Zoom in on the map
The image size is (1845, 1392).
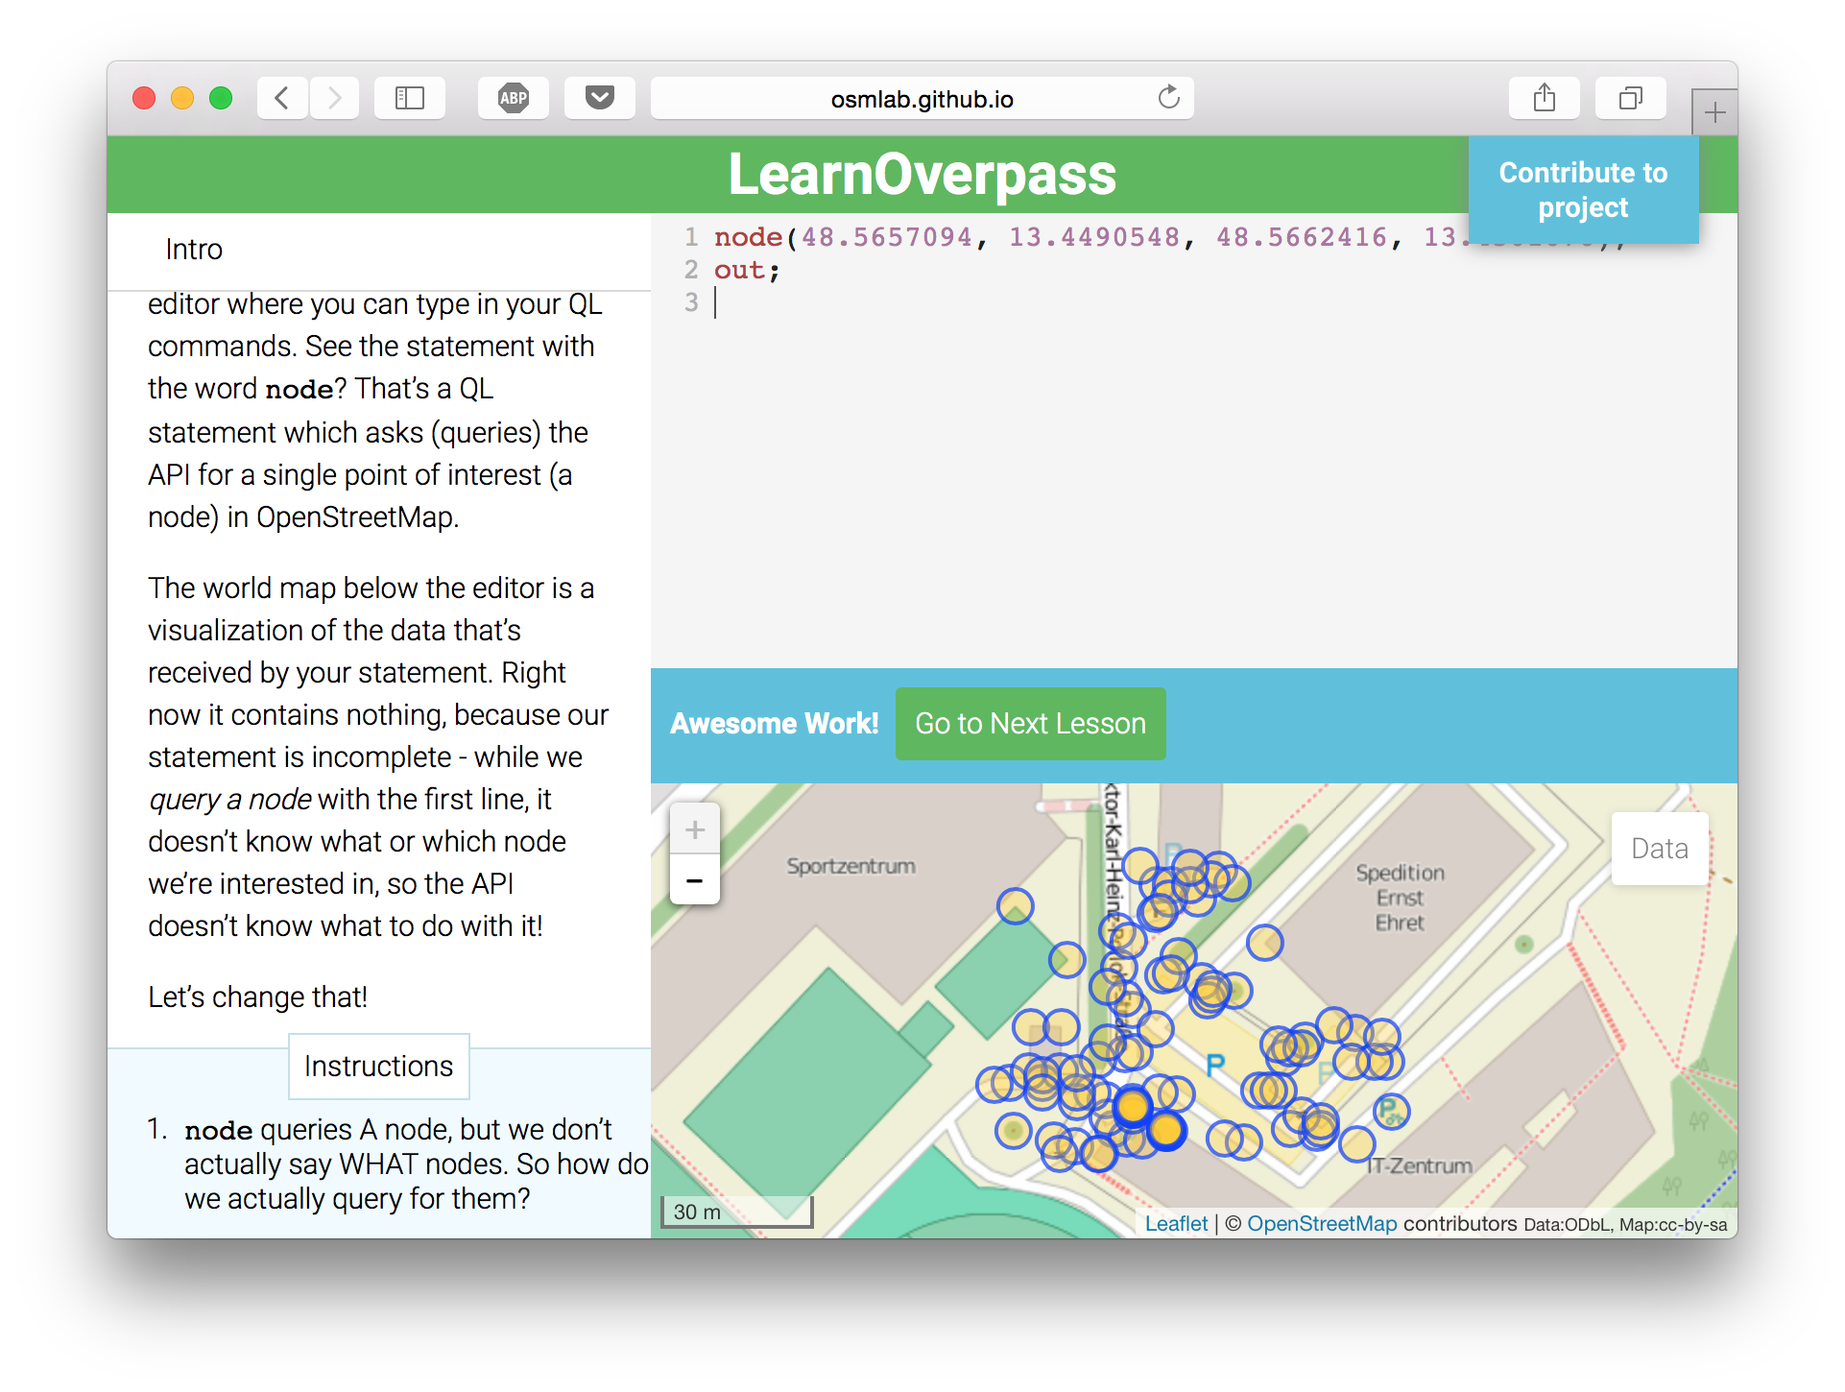(695, 829)
